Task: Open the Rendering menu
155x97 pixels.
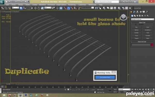Action: pyautogui.click(x=72, y=5)
